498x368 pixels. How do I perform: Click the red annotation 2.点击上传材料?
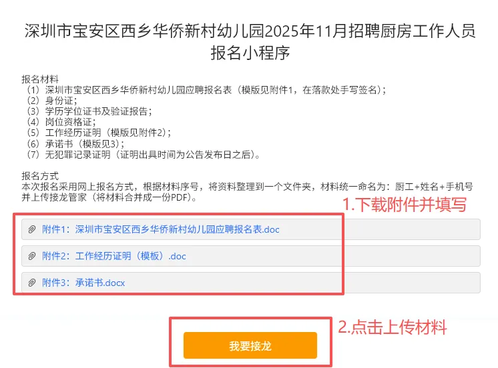[x=392, y=327]
